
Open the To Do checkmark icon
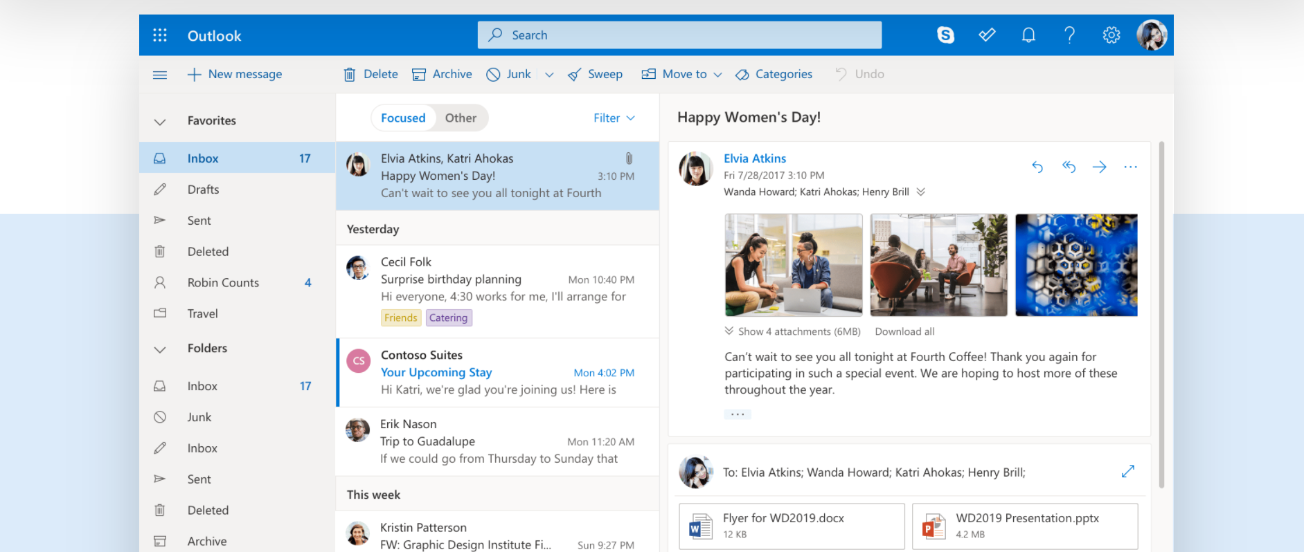[987, 35]
